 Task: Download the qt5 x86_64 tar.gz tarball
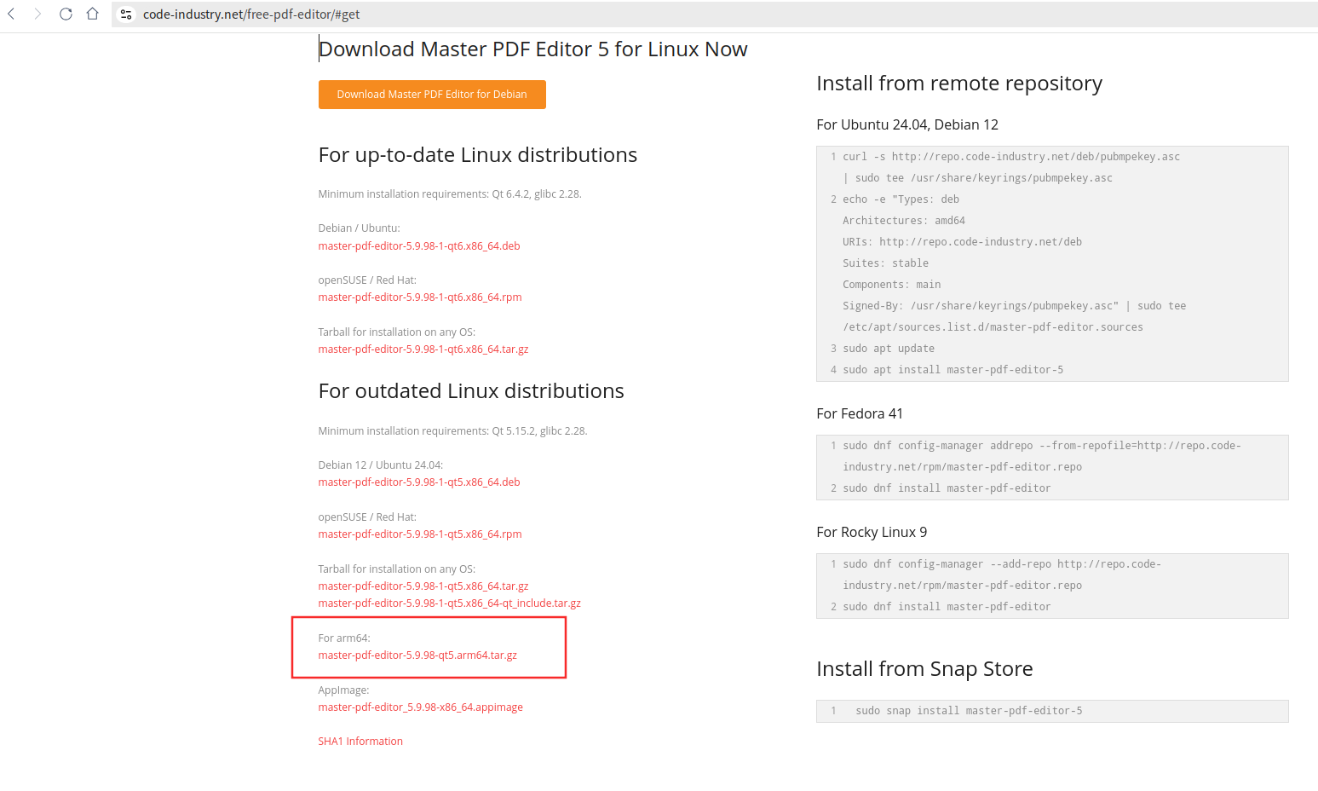point(423,586)
